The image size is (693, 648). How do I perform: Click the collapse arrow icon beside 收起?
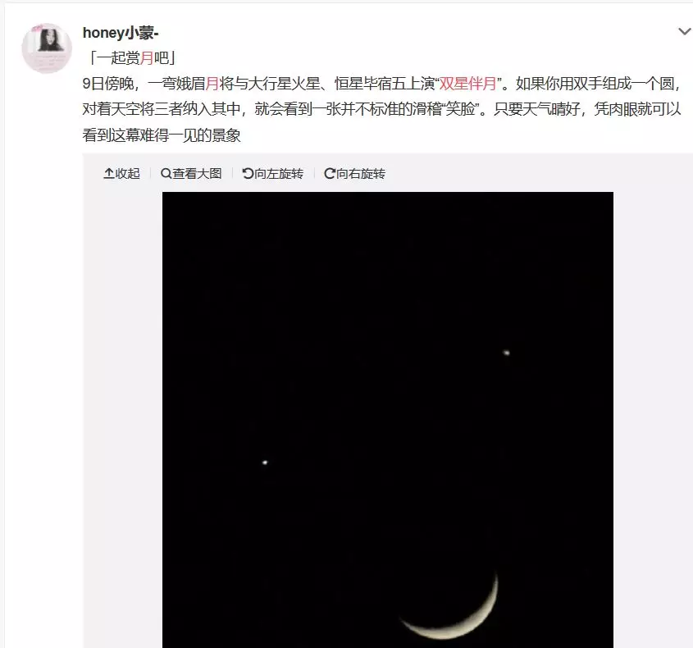[109, 174]
